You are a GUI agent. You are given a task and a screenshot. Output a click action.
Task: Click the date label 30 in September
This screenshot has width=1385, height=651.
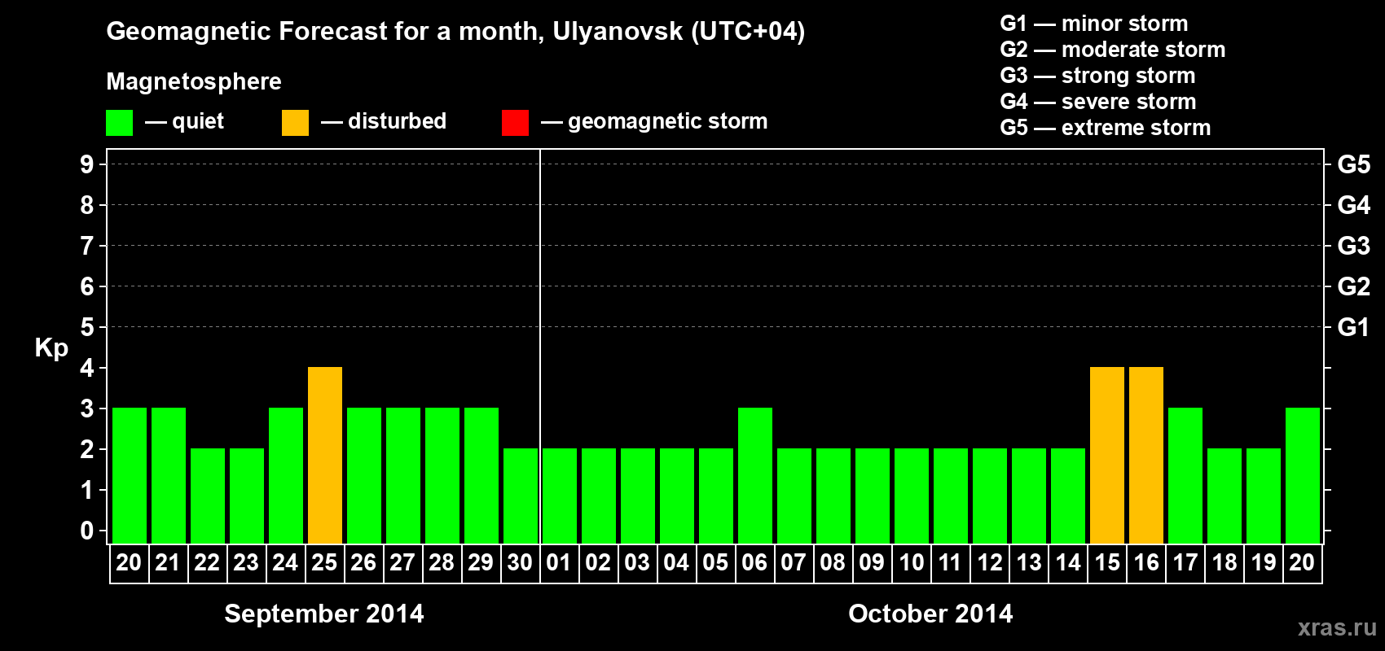520,563
